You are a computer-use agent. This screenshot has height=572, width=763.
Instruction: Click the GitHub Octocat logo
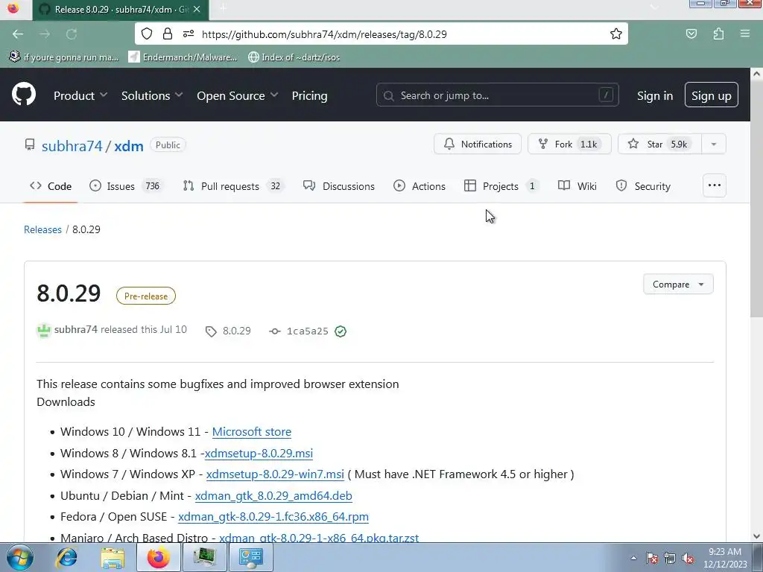coord(24,95)
